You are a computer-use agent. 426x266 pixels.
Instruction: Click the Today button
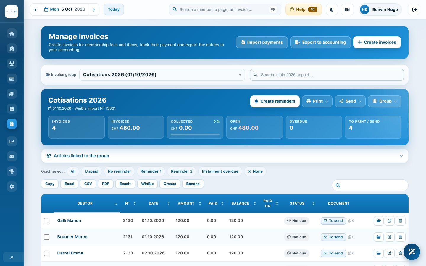114,9
